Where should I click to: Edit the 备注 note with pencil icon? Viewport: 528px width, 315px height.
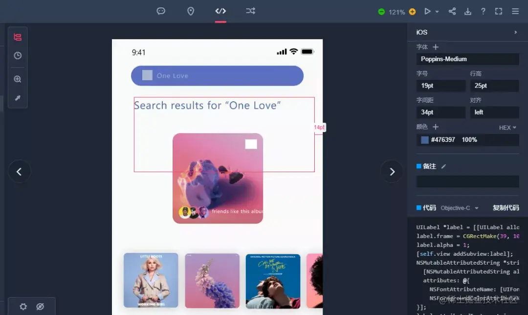tap(444, 166)
